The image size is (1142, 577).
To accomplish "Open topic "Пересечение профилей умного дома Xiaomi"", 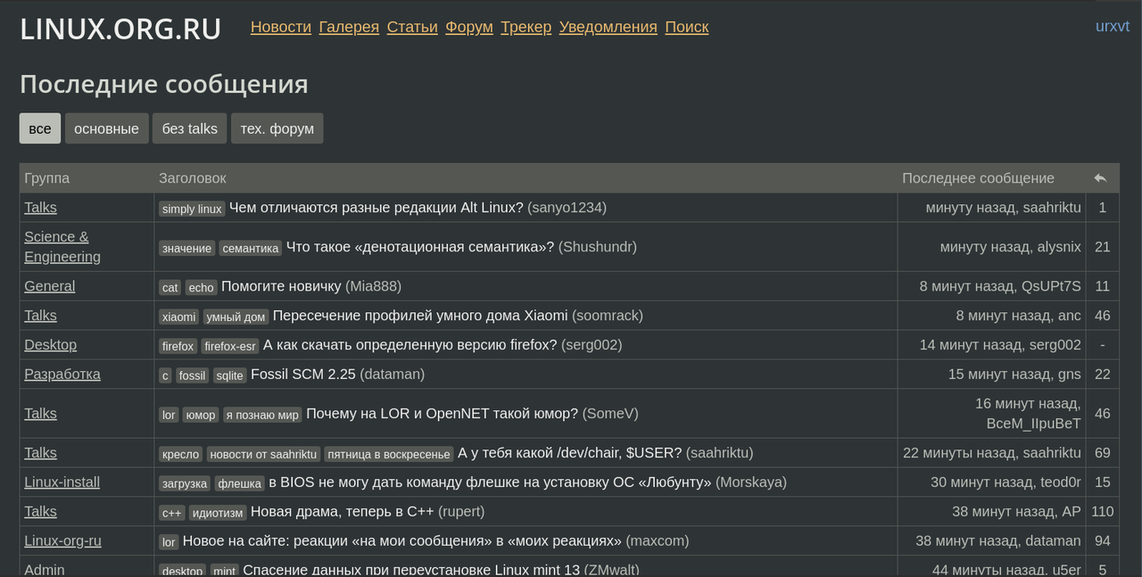I will point(420,316).
